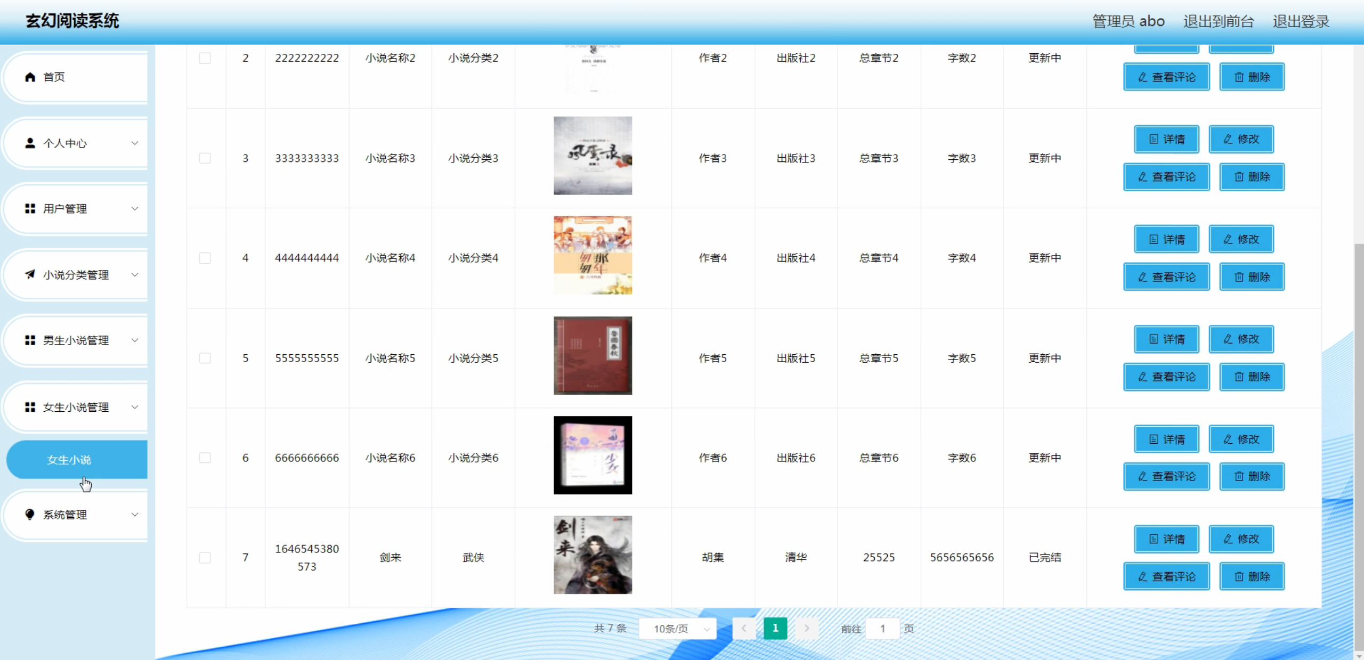Click the lightbulb icon for 系统管理
1364x660 pixels.
point(30,515)
